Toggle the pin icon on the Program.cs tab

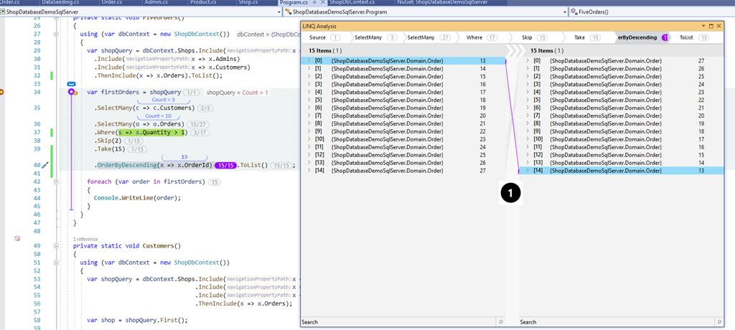point(314,2)
